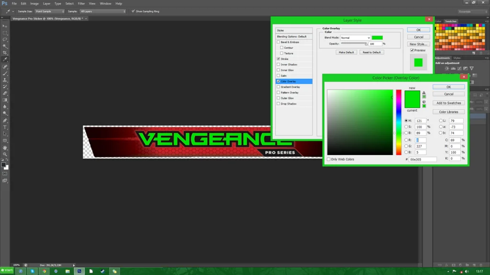Select the Crop tool

5,53
